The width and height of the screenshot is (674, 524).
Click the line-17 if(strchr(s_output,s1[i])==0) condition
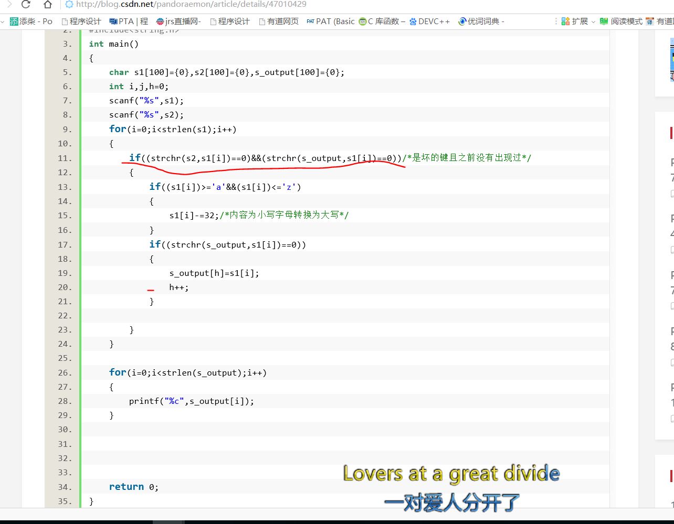(x=227, y=244)
